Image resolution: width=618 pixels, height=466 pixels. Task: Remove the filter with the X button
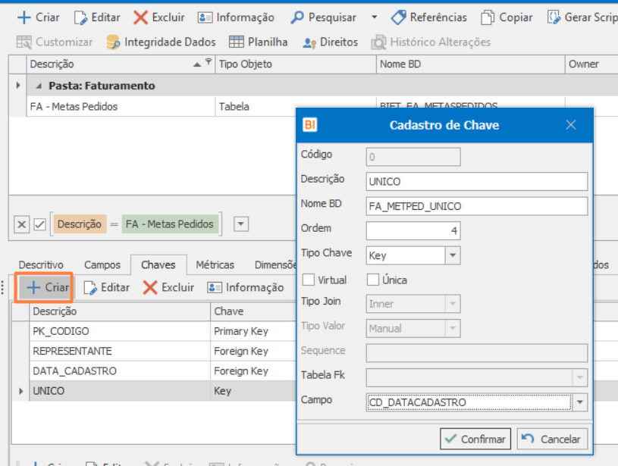22,224
